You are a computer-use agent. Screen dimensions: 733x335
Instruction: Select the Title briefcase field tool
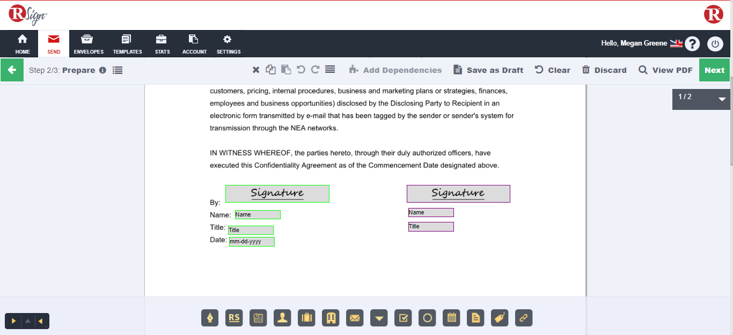(306, 318)
